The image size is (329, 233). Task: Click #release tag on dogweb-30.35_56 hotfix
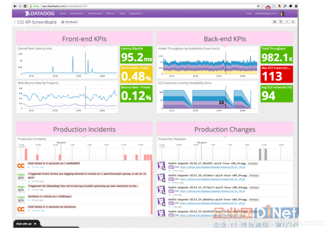tap(254, 176)
